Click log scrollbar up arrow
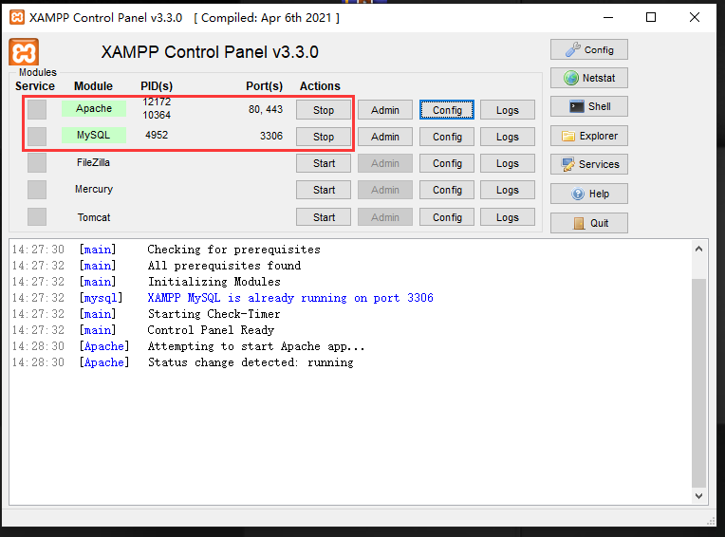The width and height of the screenshot is (725, 537). coord(698,250)
